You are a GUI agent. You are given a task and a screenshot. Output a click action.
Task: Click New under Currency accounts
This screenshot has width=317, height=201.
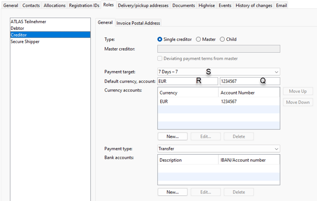[172, 137]
